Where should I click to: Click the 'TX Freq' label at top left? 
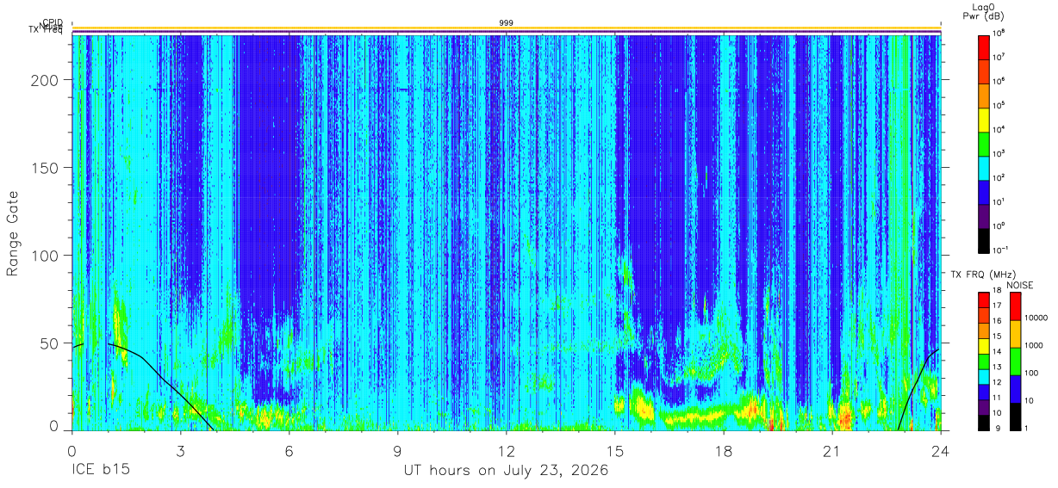pyautogui.click(x=46, y=31)
